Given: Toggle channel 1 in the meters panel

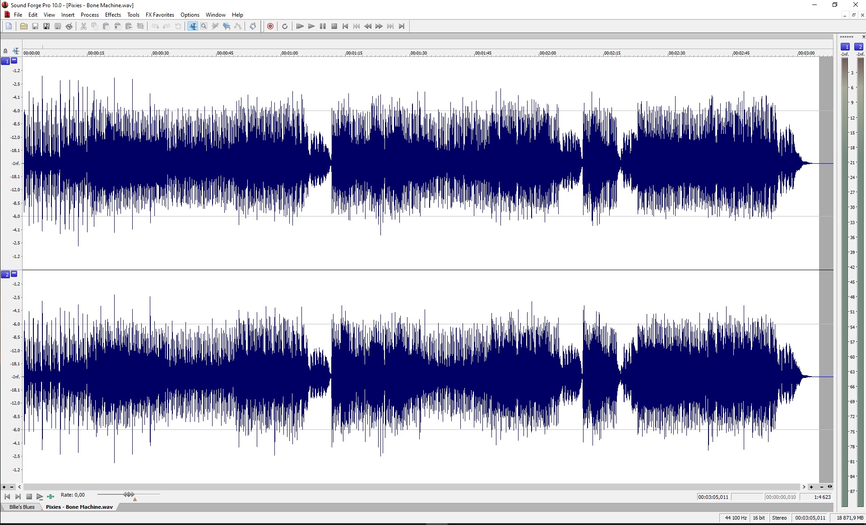Looking at the screenshot, I should (x=845, y=47).
